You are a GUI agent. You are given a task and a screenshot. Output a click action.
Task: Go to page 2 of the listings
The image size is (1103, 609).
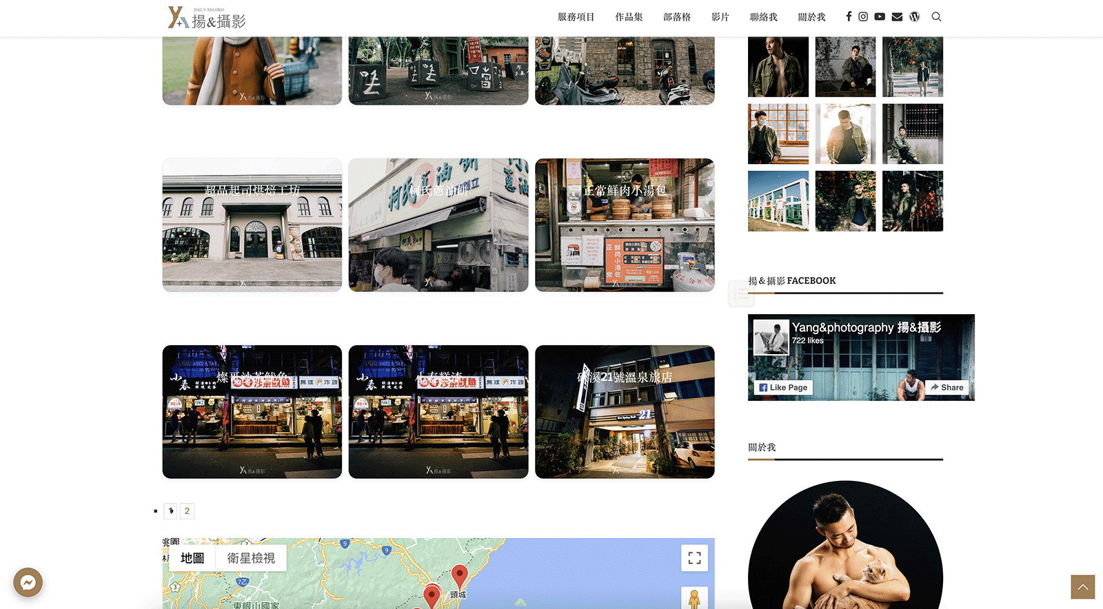coord(187,511)
